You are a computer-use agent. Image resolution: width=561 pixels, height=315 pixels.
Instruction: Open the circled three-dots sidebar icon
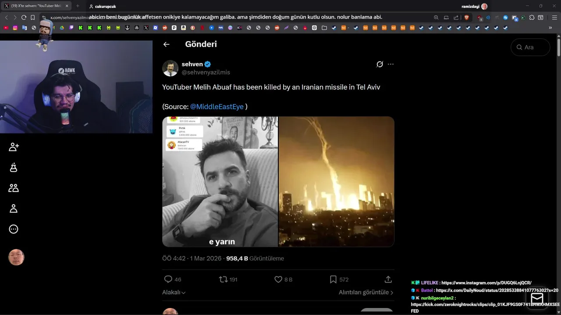point(14,229)
